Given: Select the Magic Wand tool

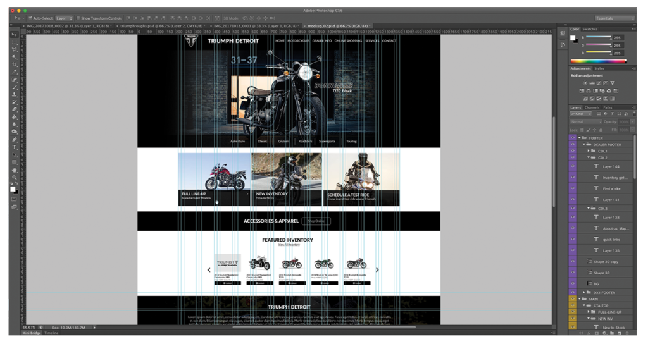Looking at the screenshot, I should tap(15, 56).
